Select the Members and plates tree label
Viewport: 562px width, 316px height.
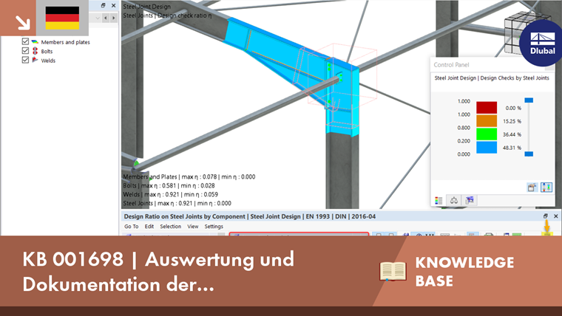(65, 42)
